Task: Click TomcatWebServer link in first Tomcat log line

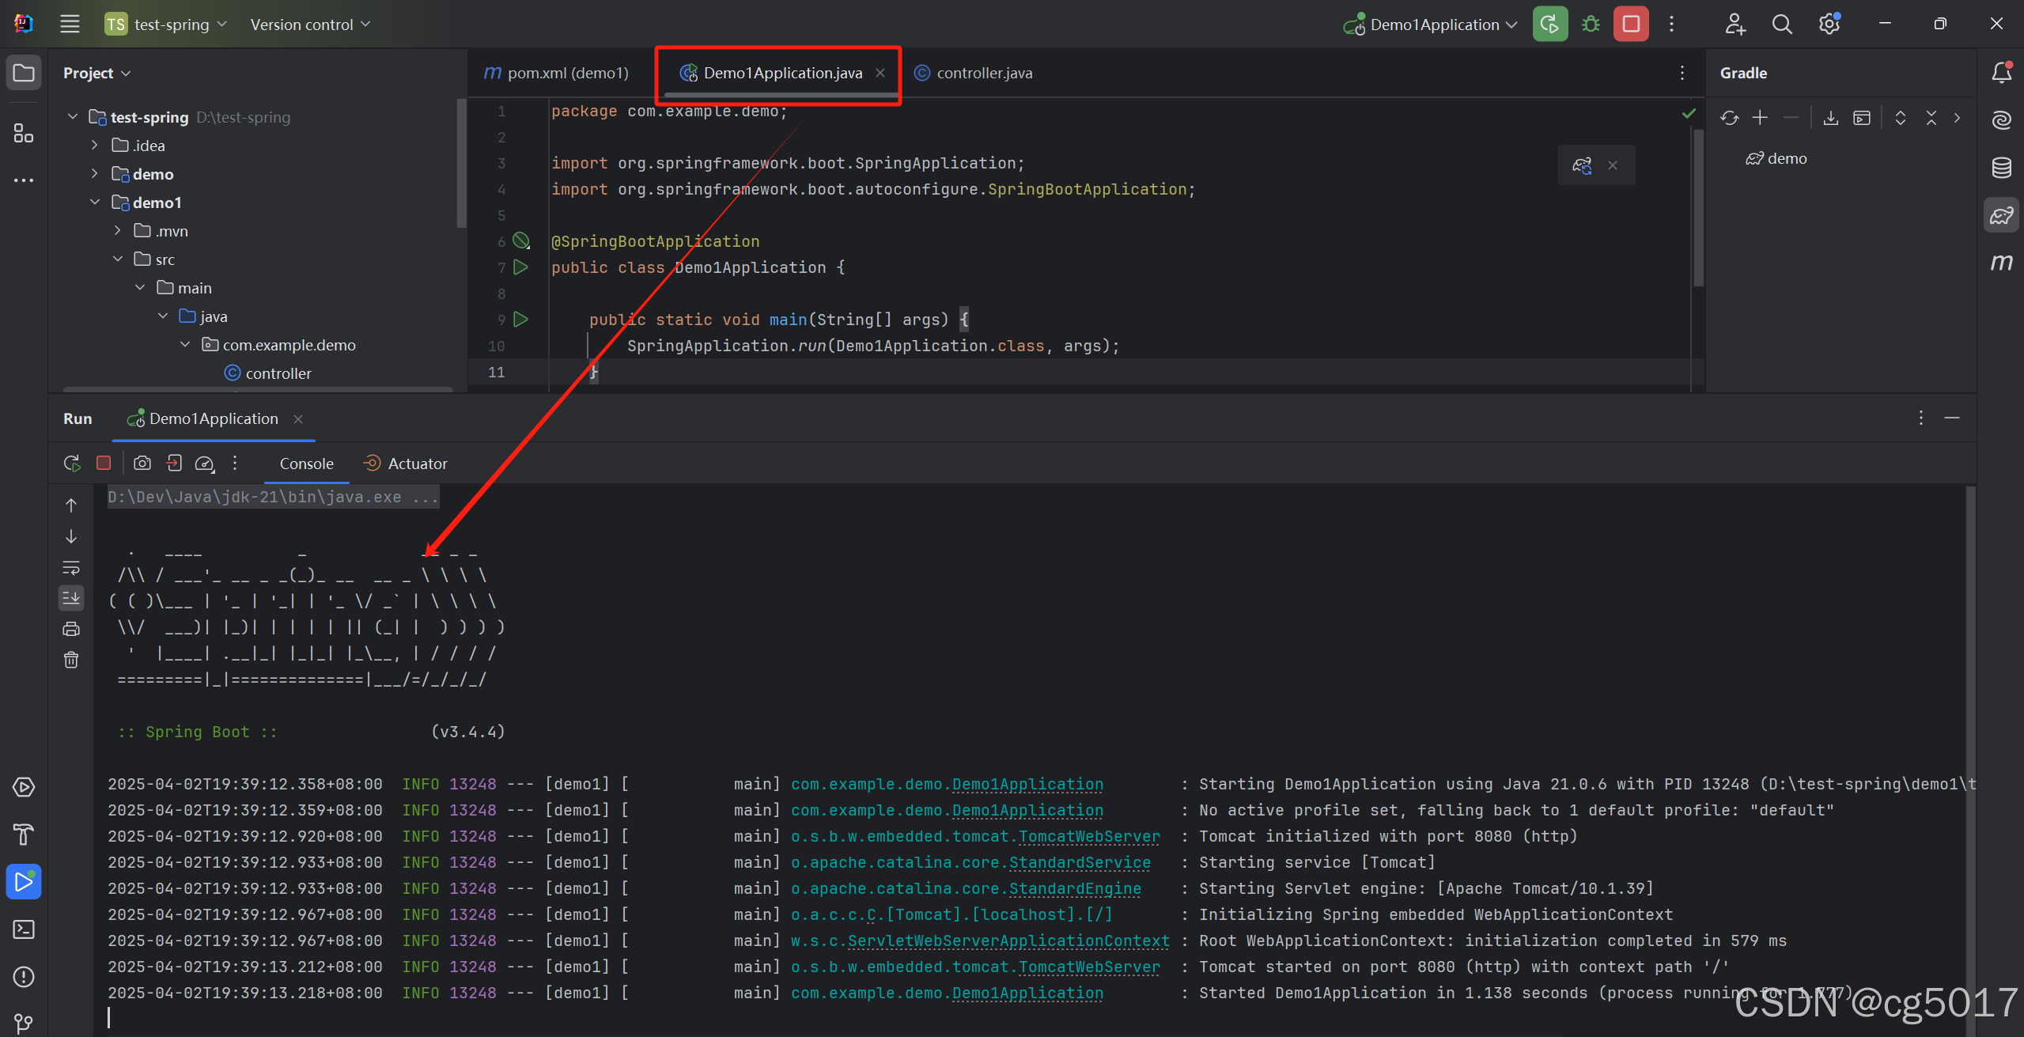Action: tap(1088, 837)
